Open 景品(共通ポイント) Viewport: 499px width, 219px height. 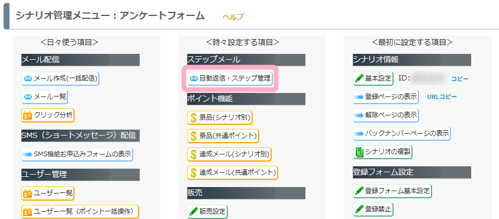point(223,136)
